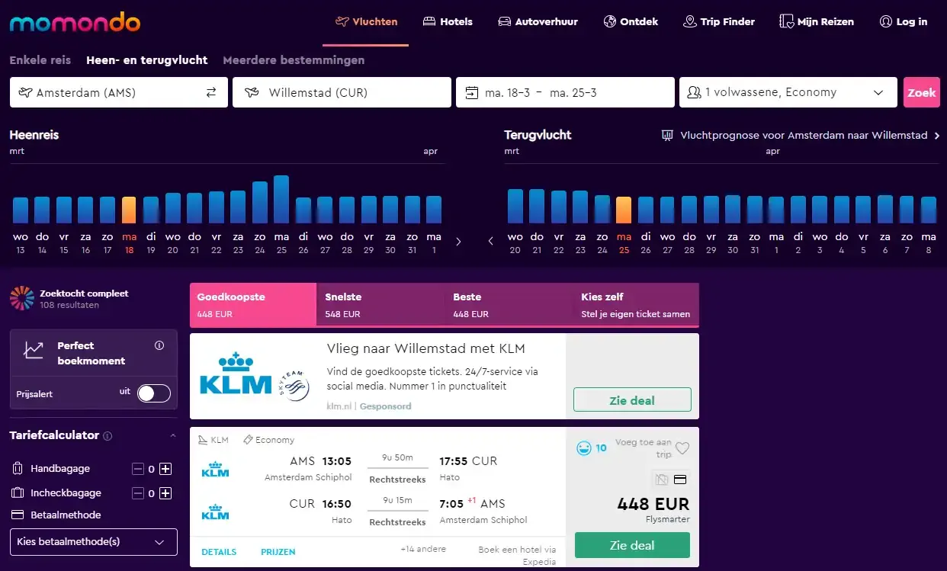Click KLM logo on the CUR 16:50 return flight

pyautogui.click(x=215, y=512)
